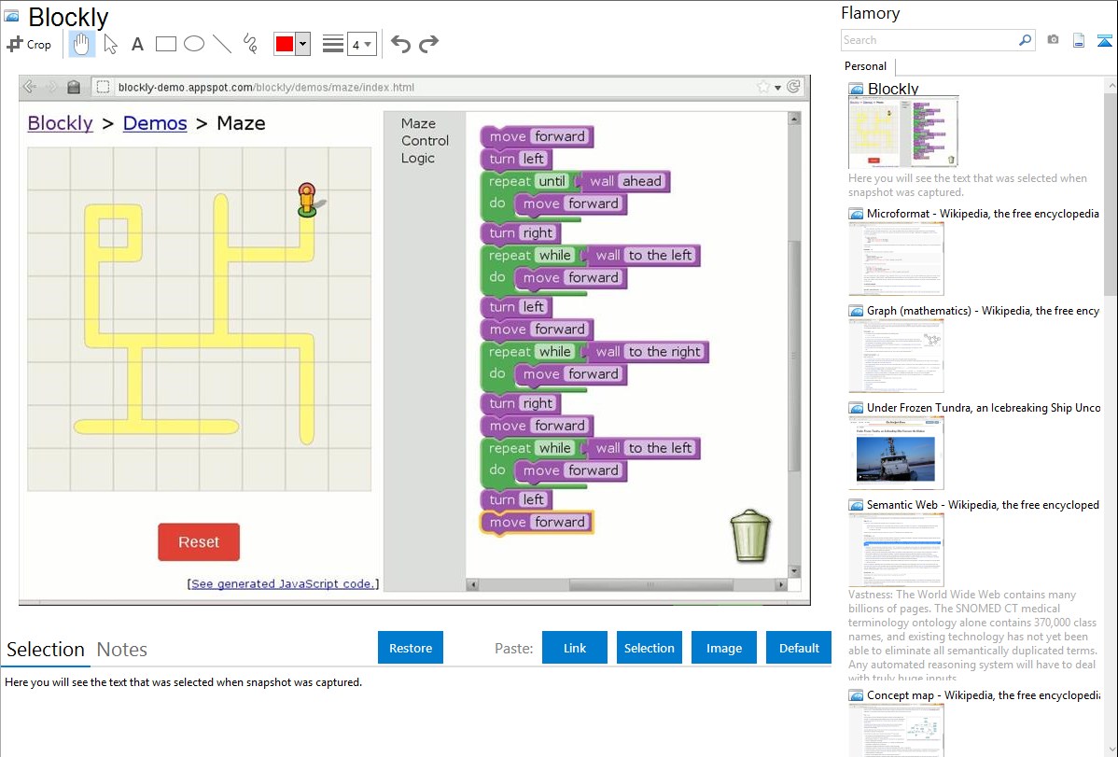Image resolution: width=1118 pixels, height=757 pixels.
Task: Click the camera capture icon
Action: [1053, 40]
